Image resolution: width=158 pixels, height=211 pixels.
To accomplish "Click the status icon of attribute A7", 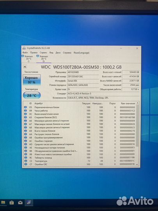I will 25,124.
